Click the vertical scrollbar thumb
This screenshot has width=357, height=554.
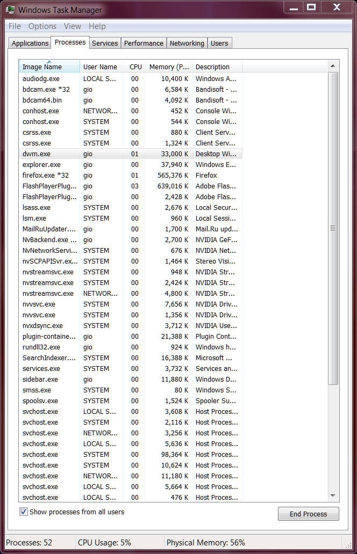(333, 229)
